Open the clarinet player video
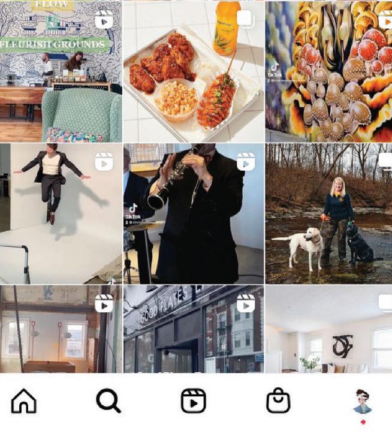This screenshot has height=434, width=392. click(194, 213)
